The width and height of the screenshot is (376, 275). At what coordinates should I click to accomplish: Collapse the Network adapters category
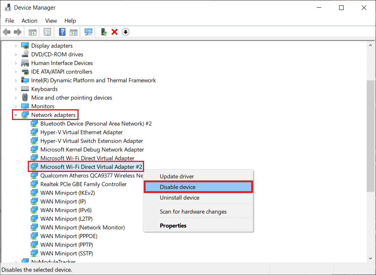click(15, 115)
